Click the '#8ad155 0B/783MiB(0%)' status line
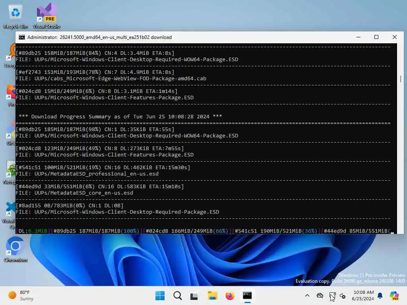 point(70,206)
